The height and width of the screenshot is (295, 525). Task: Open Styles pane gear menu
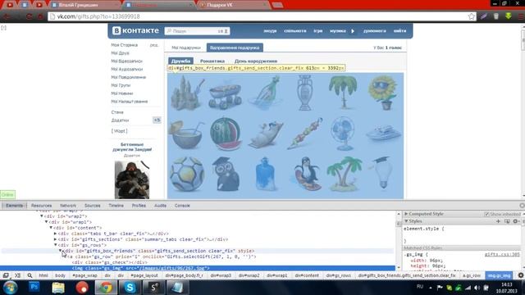click(516, 221)
